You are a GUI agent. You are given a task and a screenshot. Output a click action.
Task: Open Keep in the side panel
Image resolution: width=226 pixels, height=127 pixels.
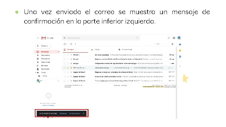tap(180, 50)
